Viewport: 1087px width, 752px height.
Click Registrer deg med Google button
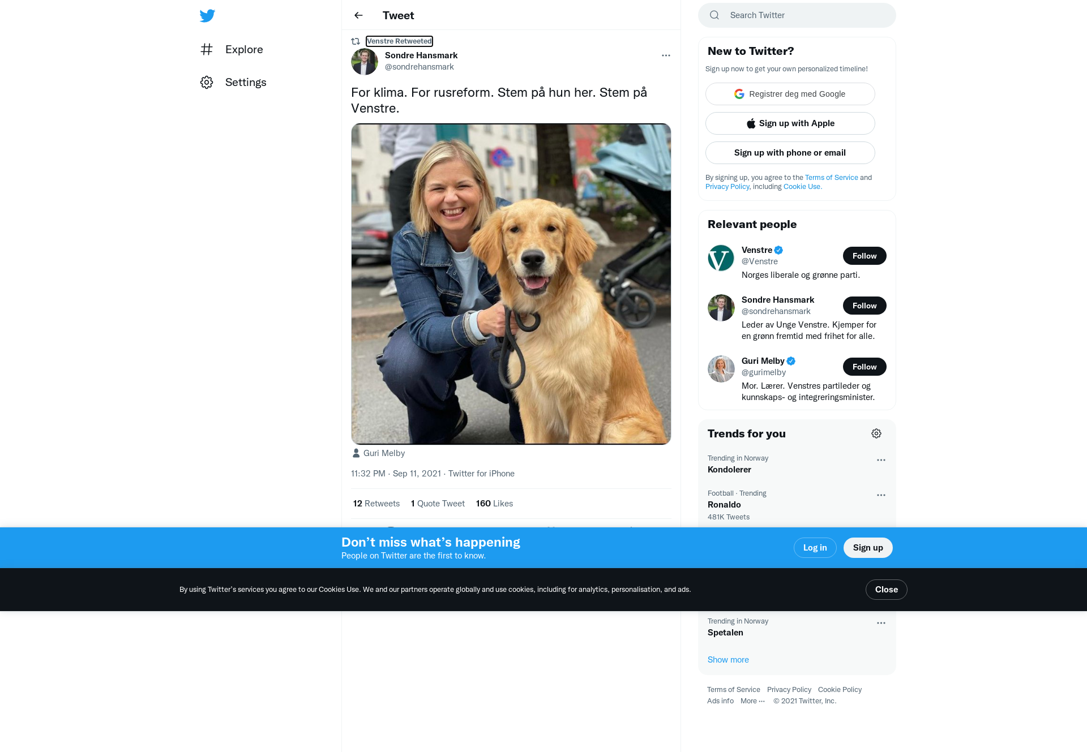click(790, 94)
